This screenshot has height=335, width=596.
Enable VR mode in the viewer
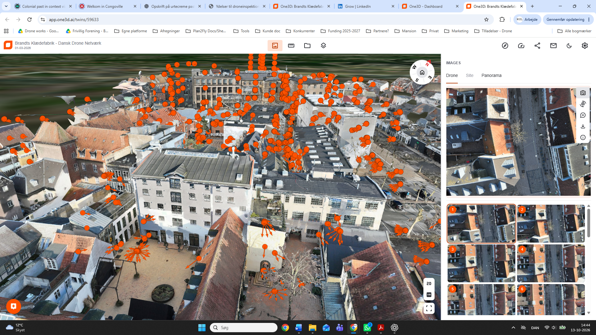point(429,295)
